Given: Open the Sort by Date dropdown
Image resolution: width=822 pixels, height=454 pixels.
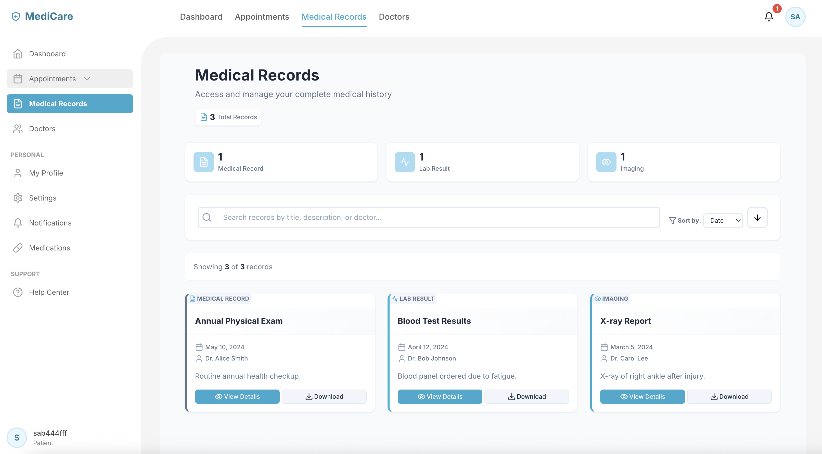Looking at the screenshot, I should [x=723, y=220].
